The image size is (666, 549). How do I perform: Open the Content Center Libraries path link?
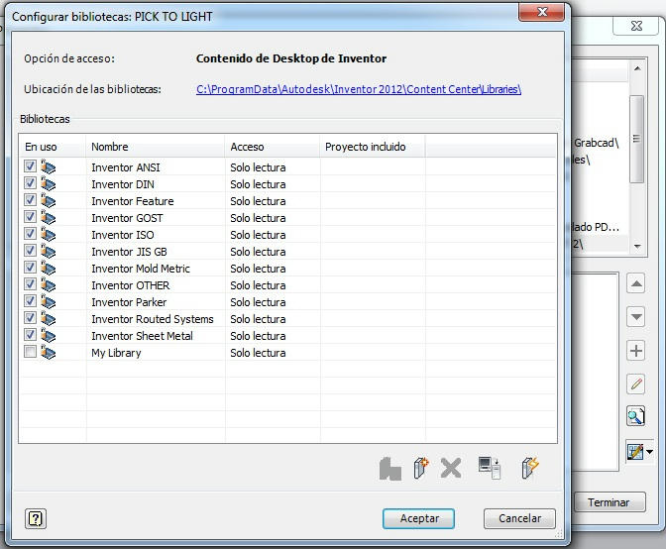click(359, 89)
